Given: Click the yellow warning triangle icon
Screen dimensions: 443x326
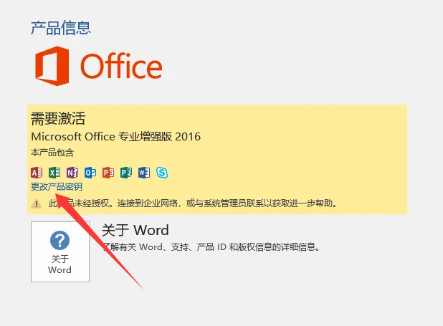Looking at the screenshot, I should tap(36, 203).
